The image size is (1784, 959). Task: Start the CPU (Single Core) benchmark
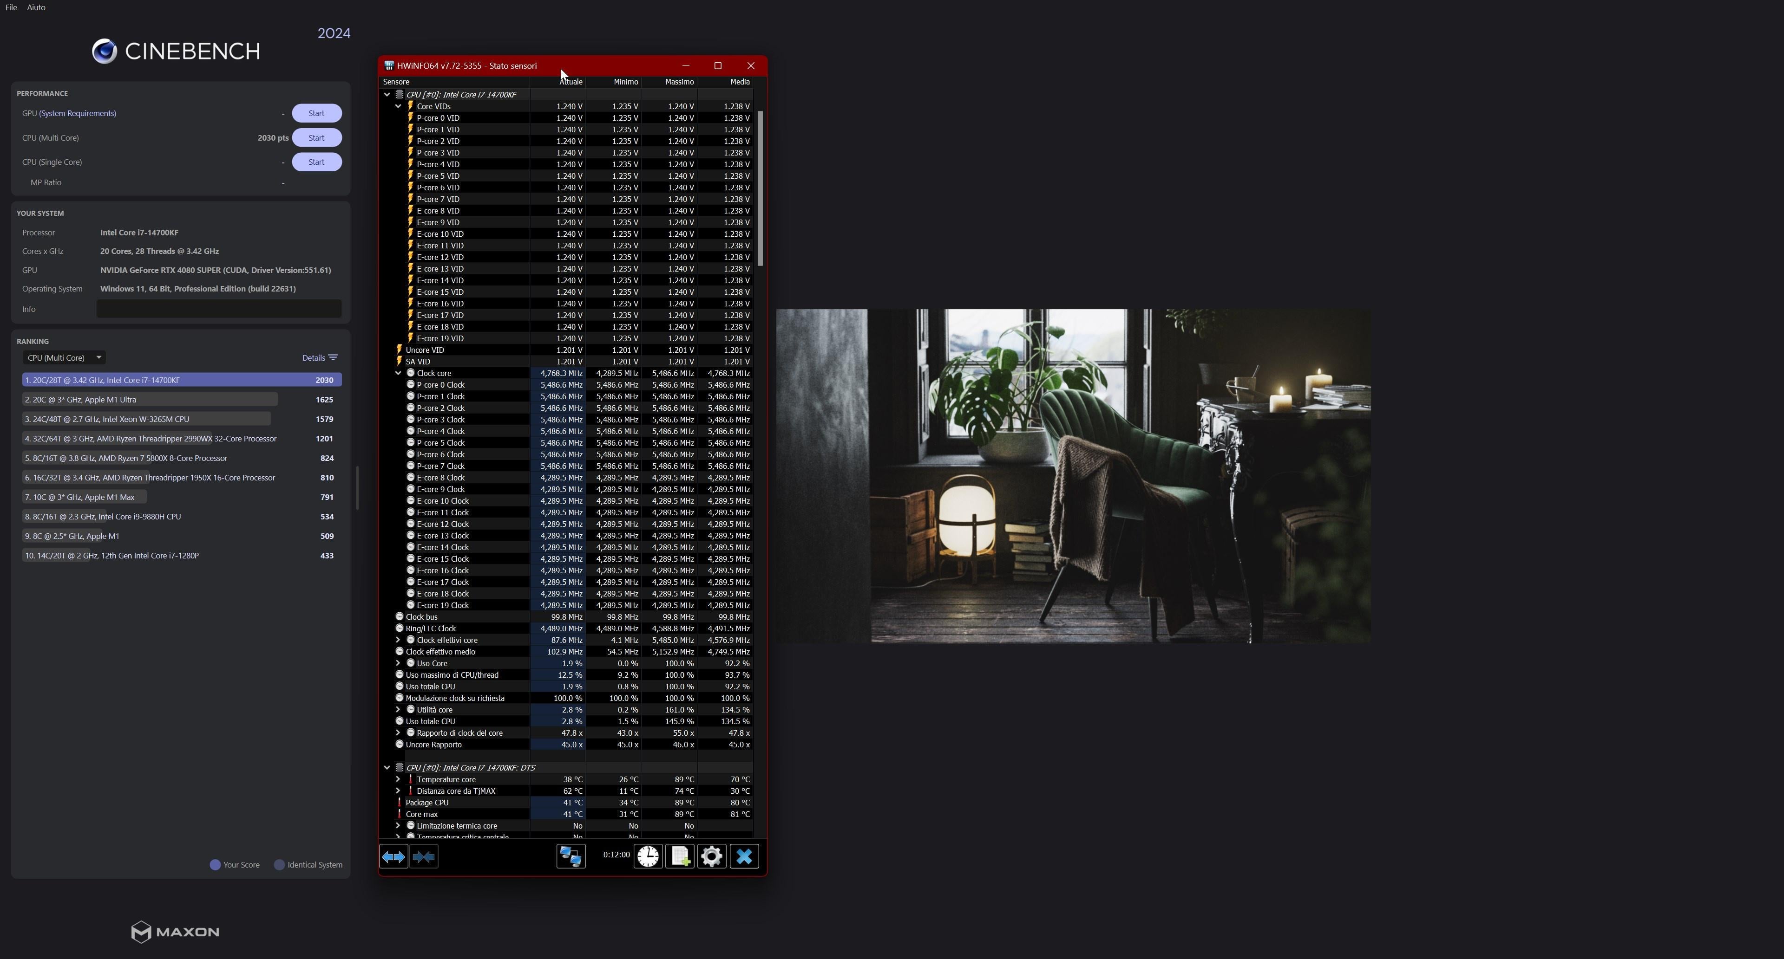(316, 162)
